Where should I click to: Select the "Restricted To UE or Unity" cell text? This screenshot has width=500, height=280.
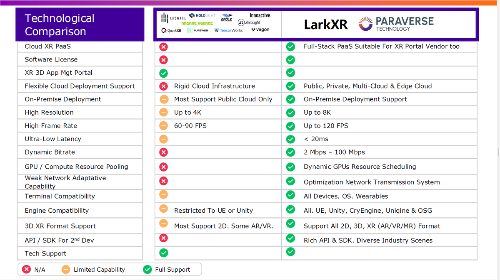pyautogui.click(x=214, y=211)
